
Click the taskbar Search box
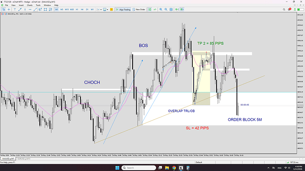tap(139, 168)
